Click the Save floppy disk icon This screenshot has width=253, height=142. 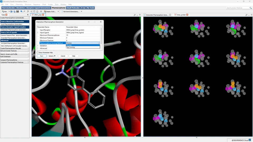coord(17,11)
